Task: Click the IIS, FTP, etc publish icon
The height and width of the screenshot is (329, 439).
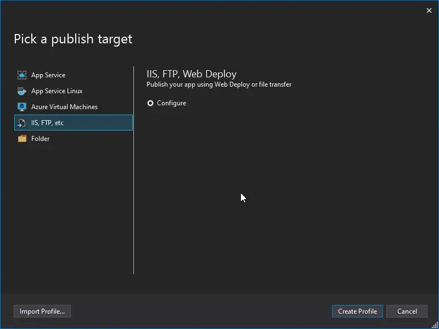Action: tap(22, 122)
